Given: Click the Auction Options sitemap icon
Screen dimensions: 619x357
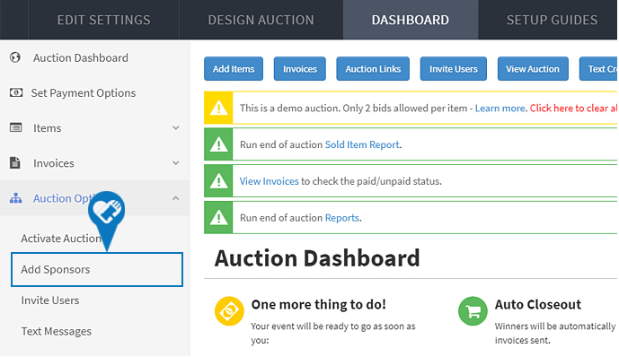Looking at the screenshot, I should coord(16,198).
